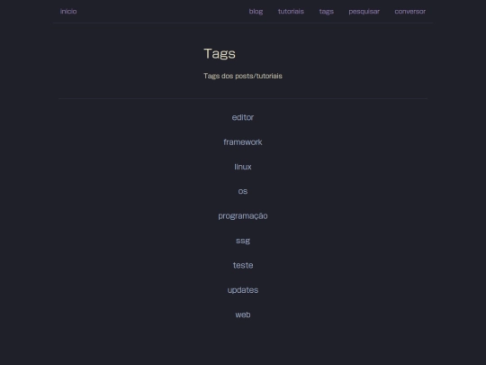View posts tagged programação

(x=243, y=216)
